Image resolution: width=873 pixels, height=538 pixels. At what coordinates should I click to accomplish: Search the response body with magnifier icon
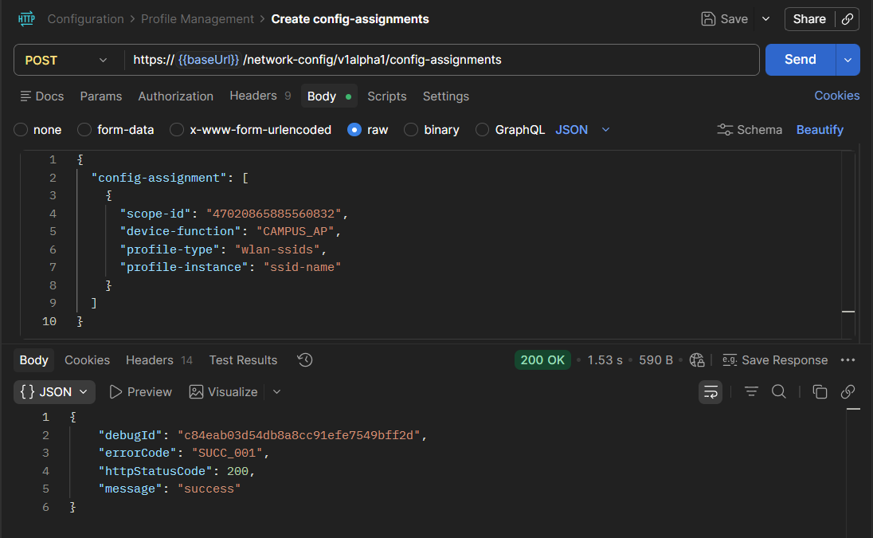coord(779,391)
